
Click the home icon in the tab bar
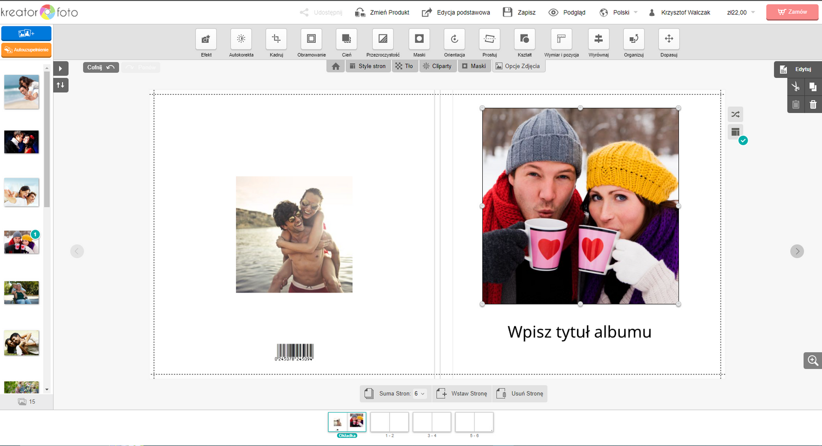[x=336, y=66]
